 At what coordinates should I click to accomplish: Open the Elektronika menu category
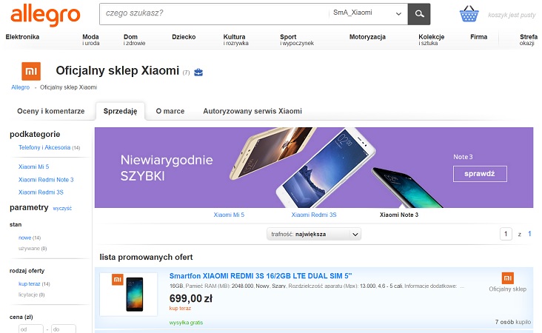point(23,36)
